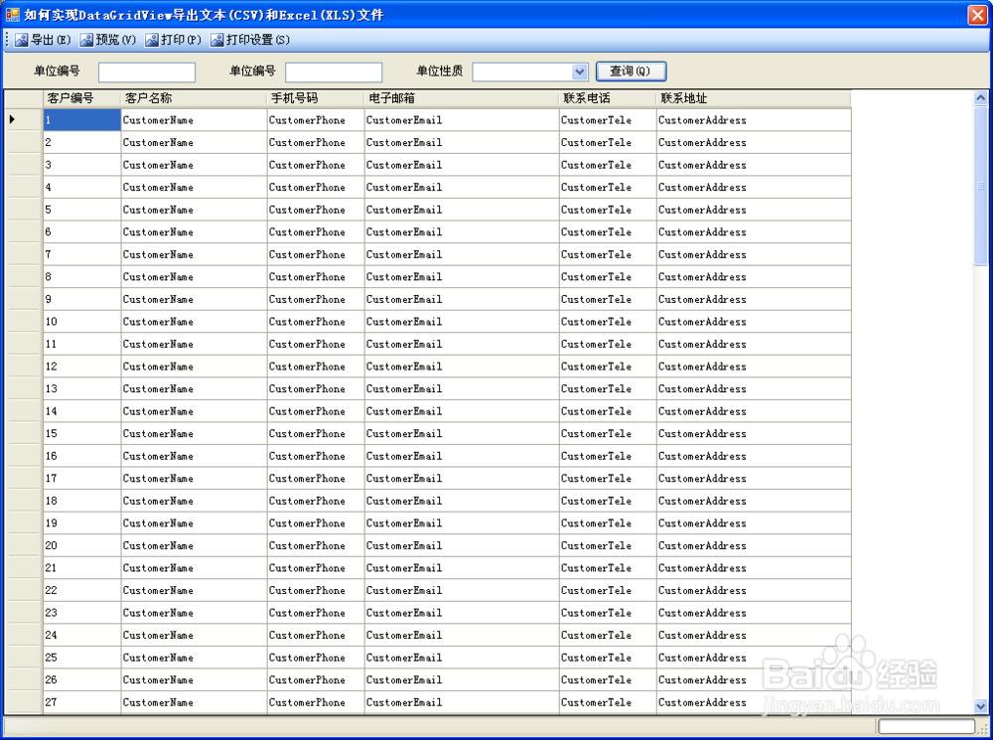Select customer number cell 1
This screenshot has height=740, width=993.
pos(81,120)
